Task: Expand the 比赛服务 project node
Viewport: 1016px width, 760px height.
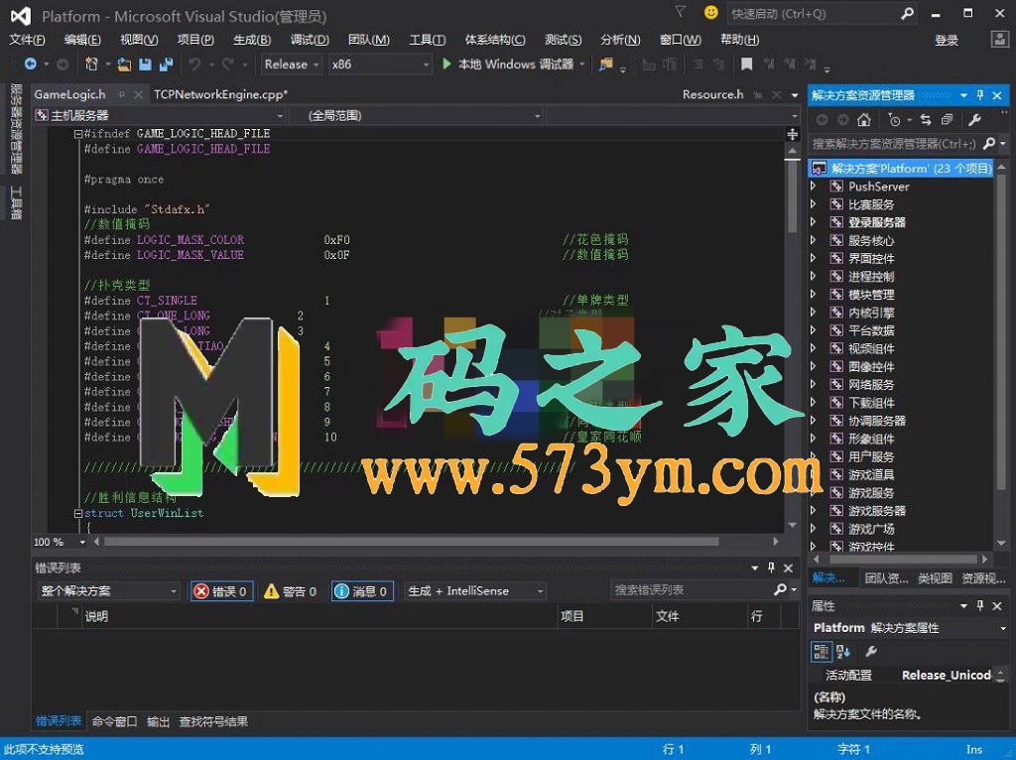Action: (814, 204)
